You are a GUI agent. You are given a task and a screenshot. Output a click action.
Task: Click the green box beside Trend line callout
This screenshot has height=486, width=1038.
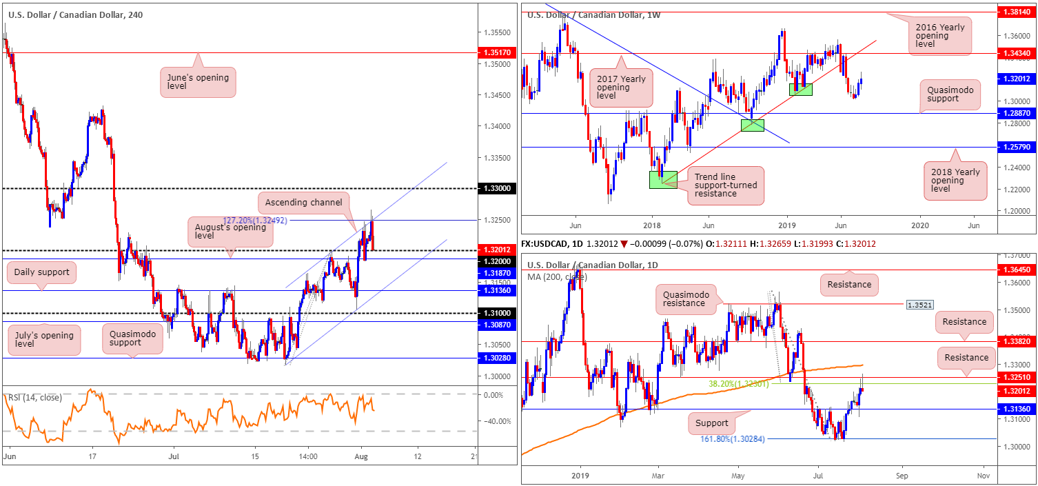[663, 179]
